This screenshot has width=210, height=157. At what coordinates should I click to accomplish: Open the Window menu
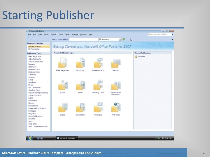(x=83, y=34)
